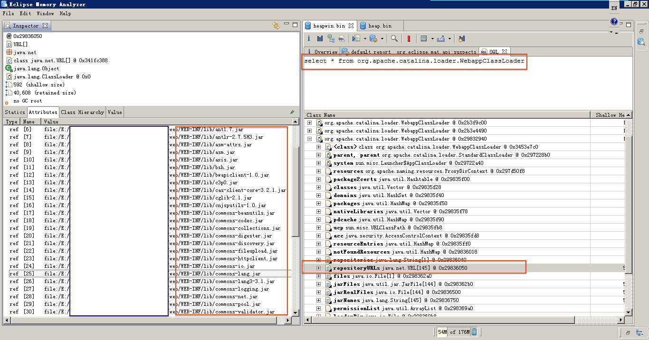This screenshot has width=649, height=340.
Task: Open Expert System Test dropdown arrow
Action: tap(382, 38)
